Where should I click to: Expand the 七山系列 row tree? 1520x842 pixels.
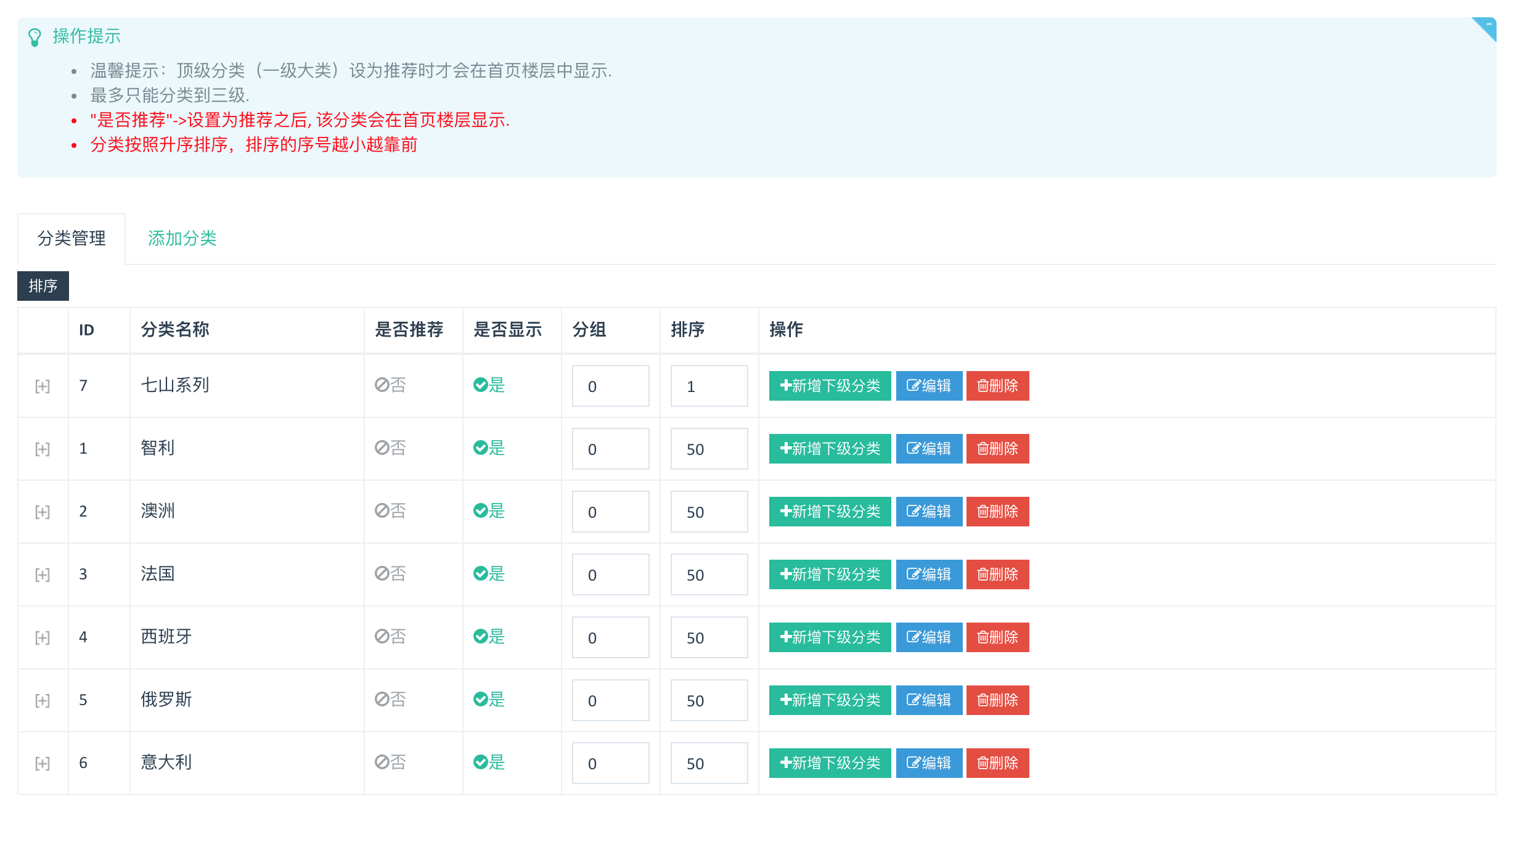pos(42,386)
